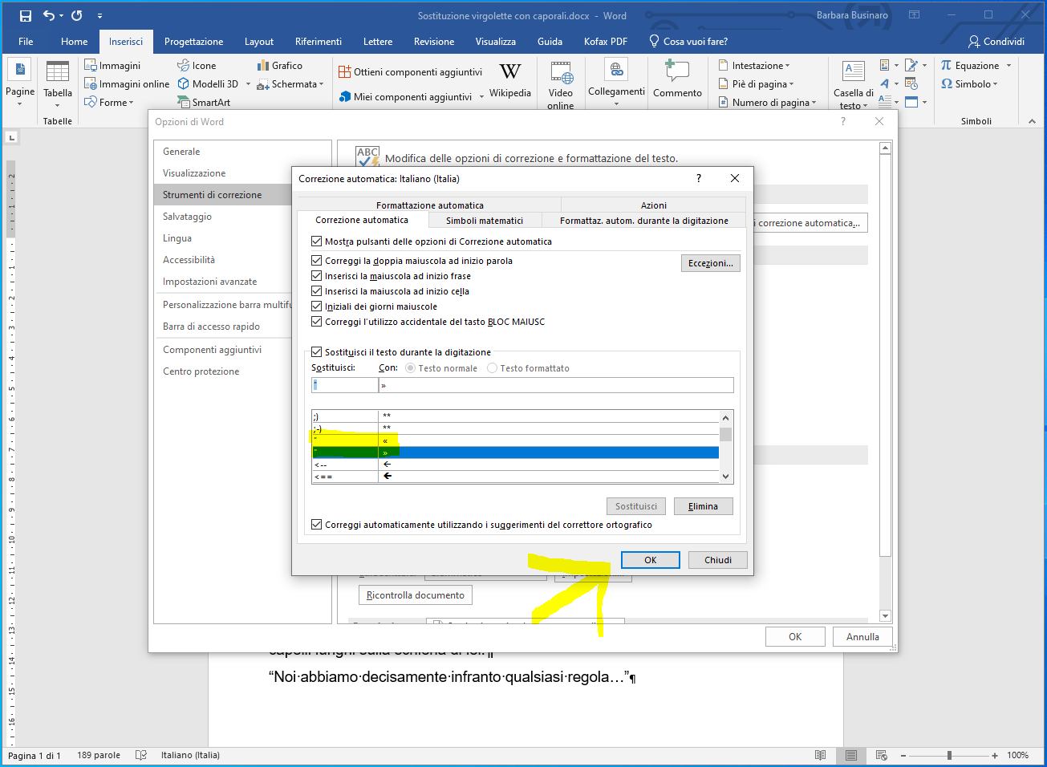This screenshot has height=767, width=1047.
Task: Click the Undo arrow icon
Action: (50, 15)
